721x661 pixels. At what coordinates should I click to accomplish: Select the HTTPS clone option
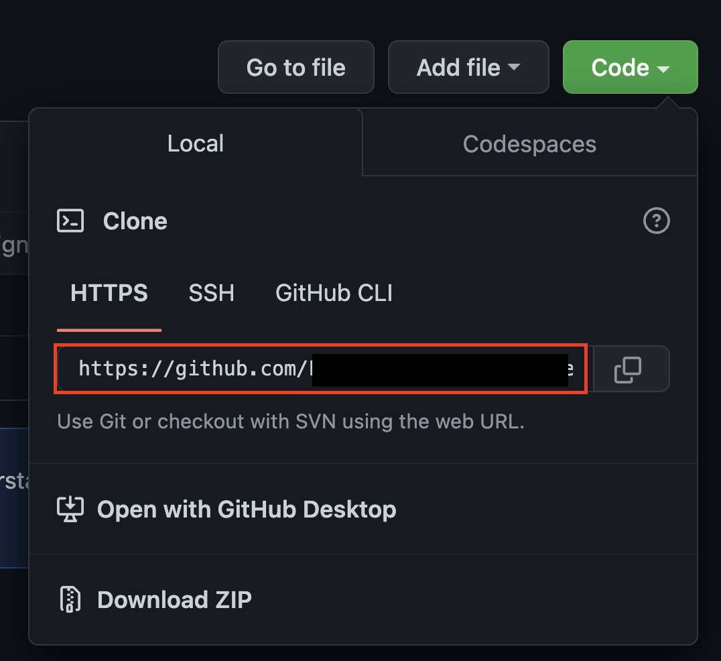coord(109,293)
